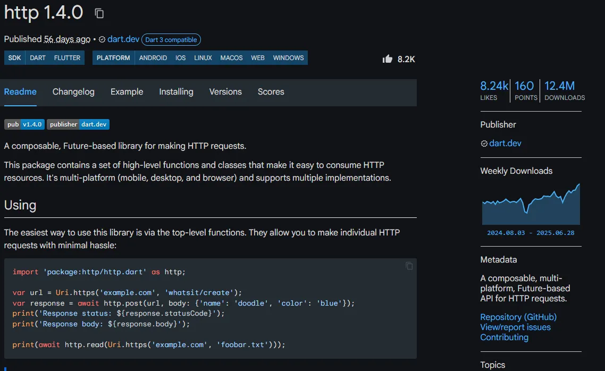Click the ANDROID platform tag
This screenshot has height=371, width=605.
click(153, 58)
